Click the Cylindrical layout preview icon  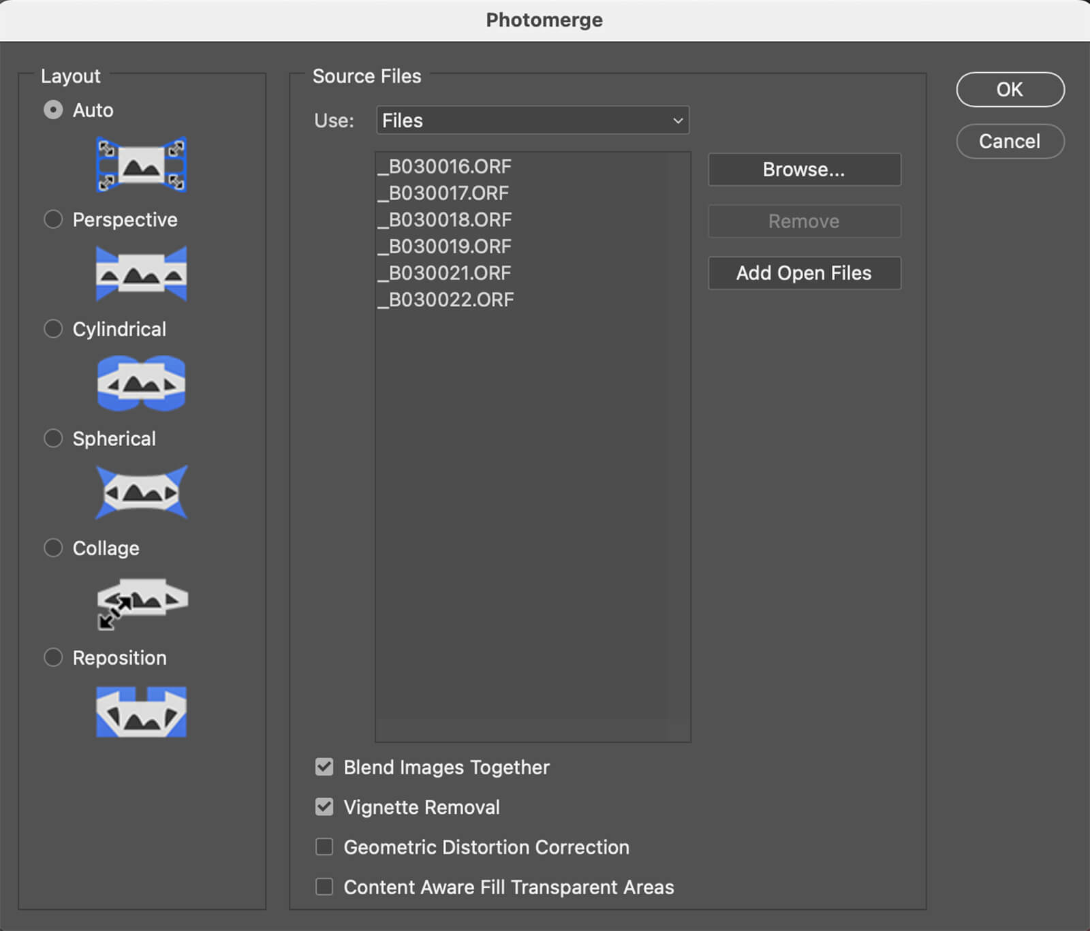[x=141, y=383]
